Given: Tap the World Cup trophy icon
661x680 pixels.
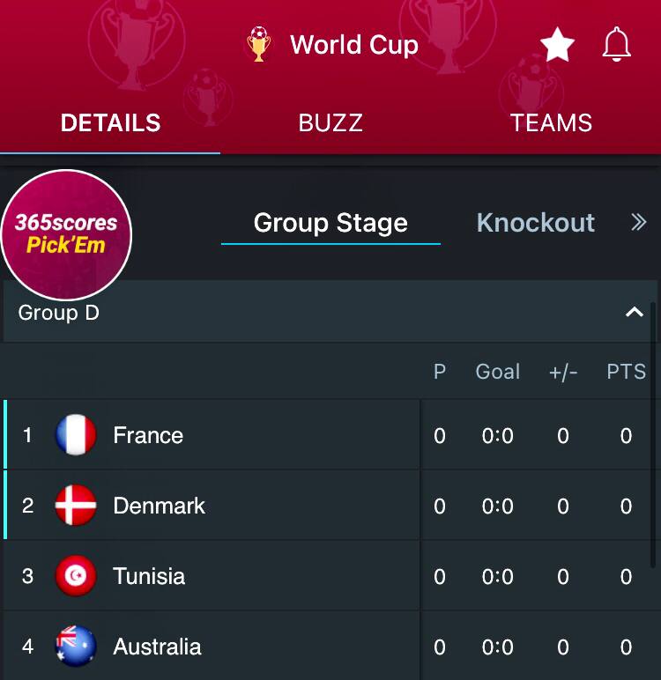Looking at the screenshot, I should coord(258,44).
